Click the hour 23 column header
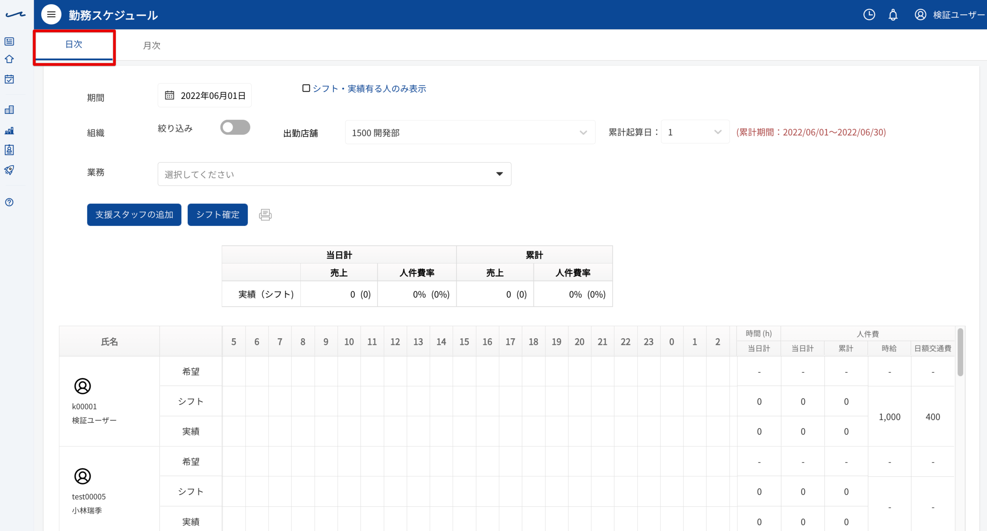The width and height of the screenshot is (987, 531). [x=649, y=342]
